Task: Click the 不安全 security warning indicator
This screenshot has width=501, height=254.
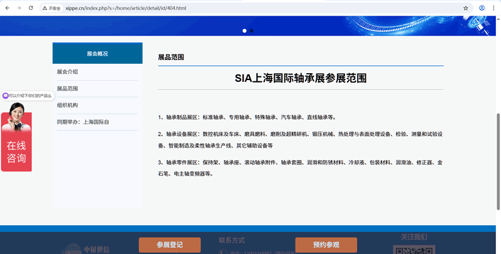Action: pyautogui.click(x=52, y=8)
